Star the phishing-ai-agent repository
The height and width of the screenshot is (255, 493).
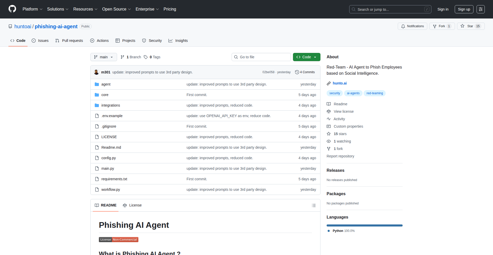[x=470, y=26]
